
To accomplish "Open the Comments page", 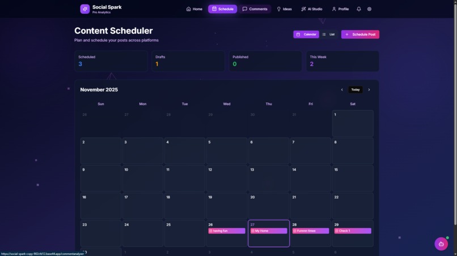I will click(255, 9).
